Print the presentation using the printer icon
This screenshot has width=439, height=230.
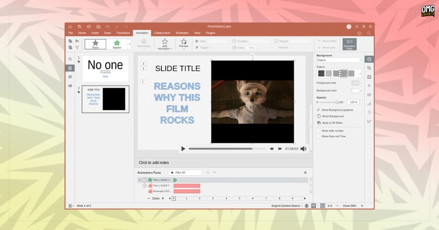pos(89,27)
